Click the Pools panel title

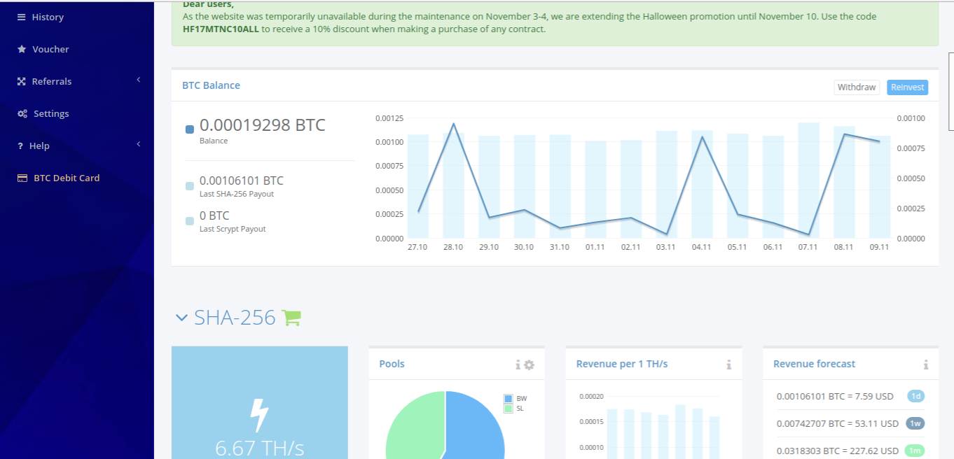point(392,364)
